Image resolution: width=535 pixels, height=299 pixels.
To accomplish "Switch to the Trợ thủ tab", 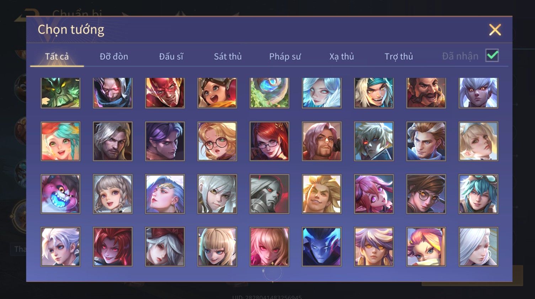I will coord(399,56).
